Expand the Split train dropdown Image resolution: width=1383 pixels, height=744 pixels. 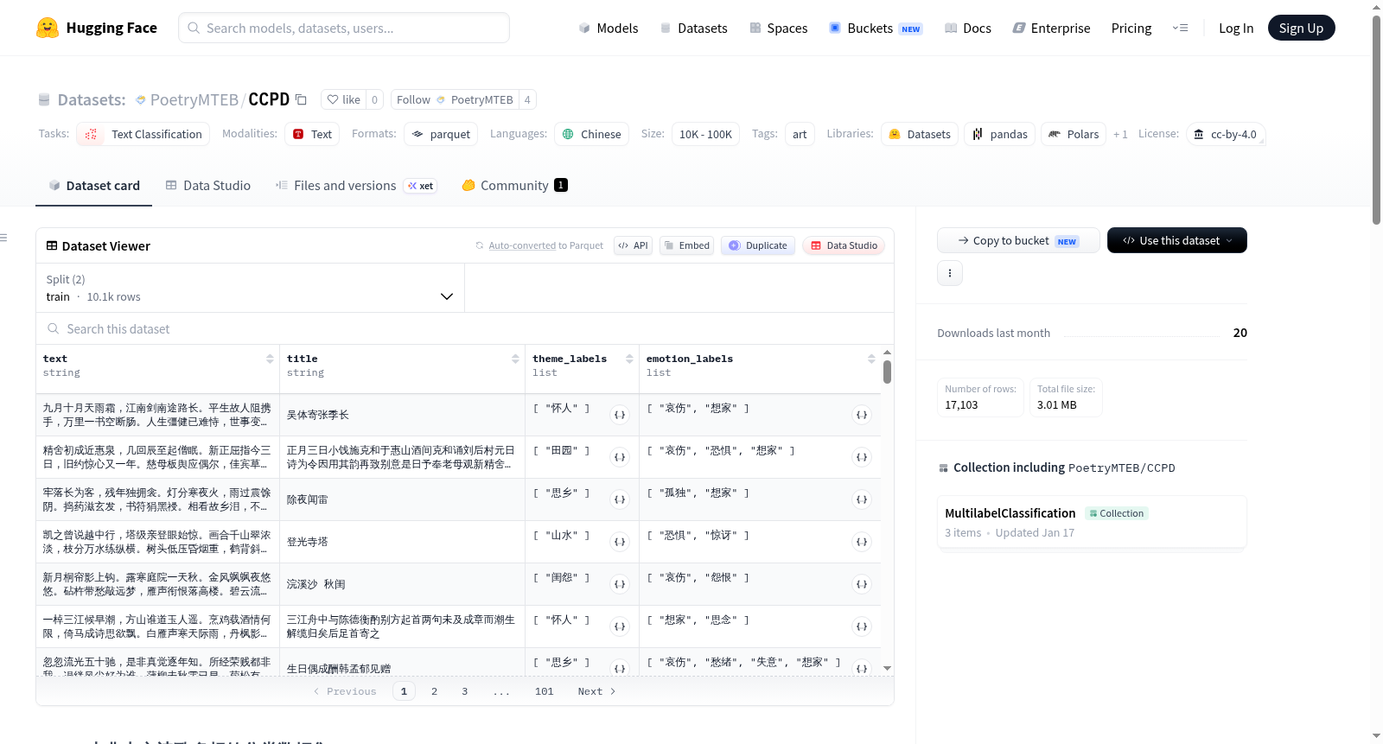(x=250, y=288)
